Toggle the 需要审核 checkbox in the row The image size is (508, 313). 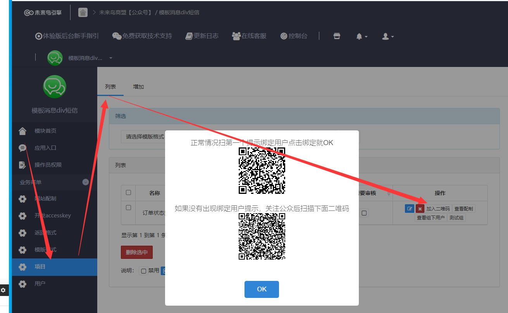(x=364, y=213)
